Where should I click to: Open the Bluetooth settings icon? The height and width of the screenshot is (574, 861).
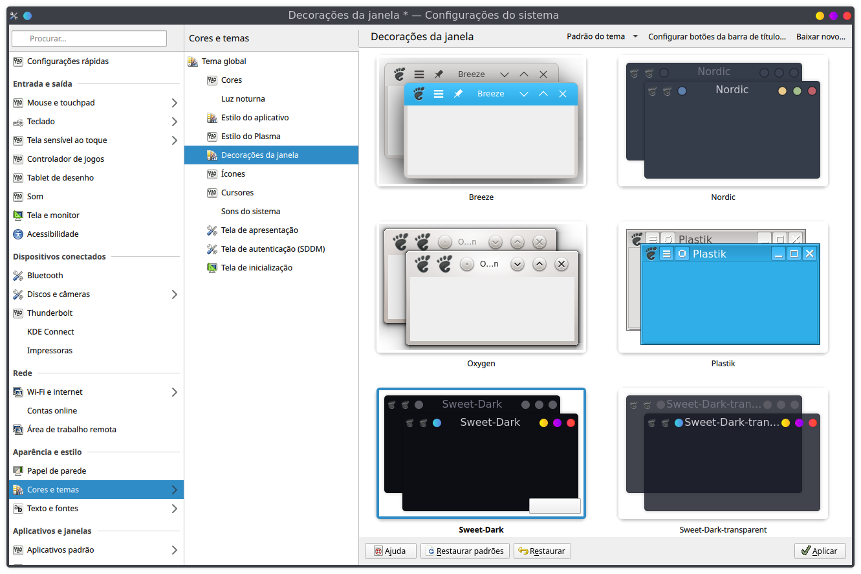coord(18,276)
